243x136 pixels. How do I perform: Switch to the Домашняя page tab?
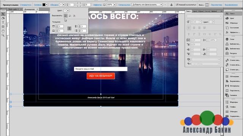pyautogui.click(x=30, y=9)
